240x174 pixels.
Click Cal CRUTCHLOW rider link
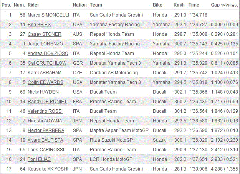tap(47, 63)
